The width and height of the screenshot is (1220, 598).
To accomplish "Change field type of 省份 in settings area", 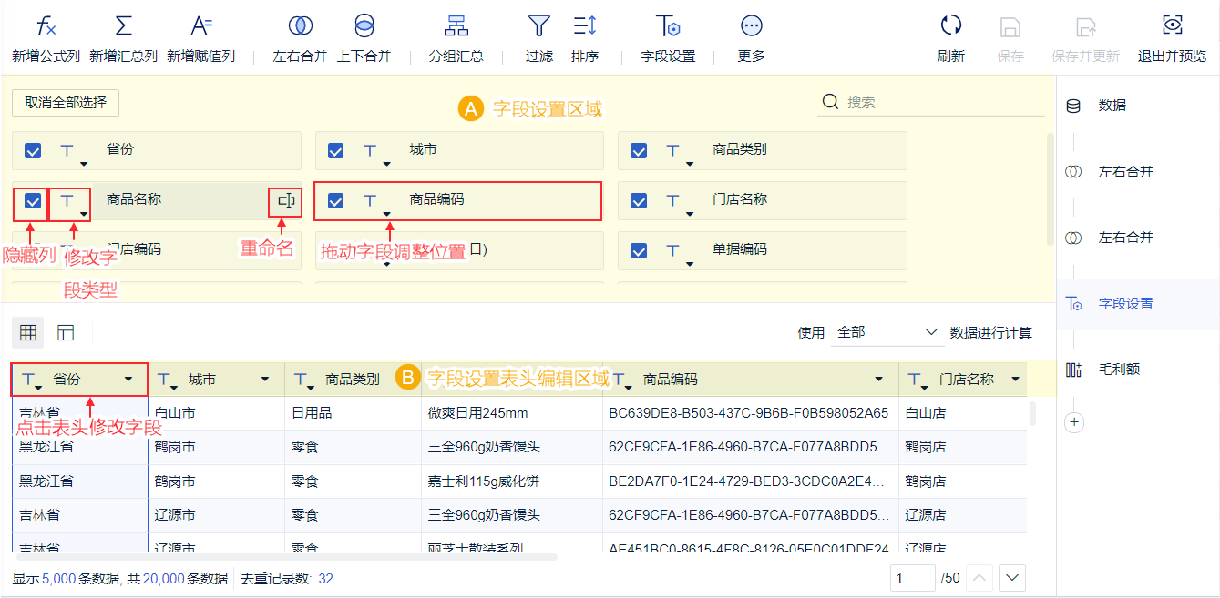I will click(72, 152).
